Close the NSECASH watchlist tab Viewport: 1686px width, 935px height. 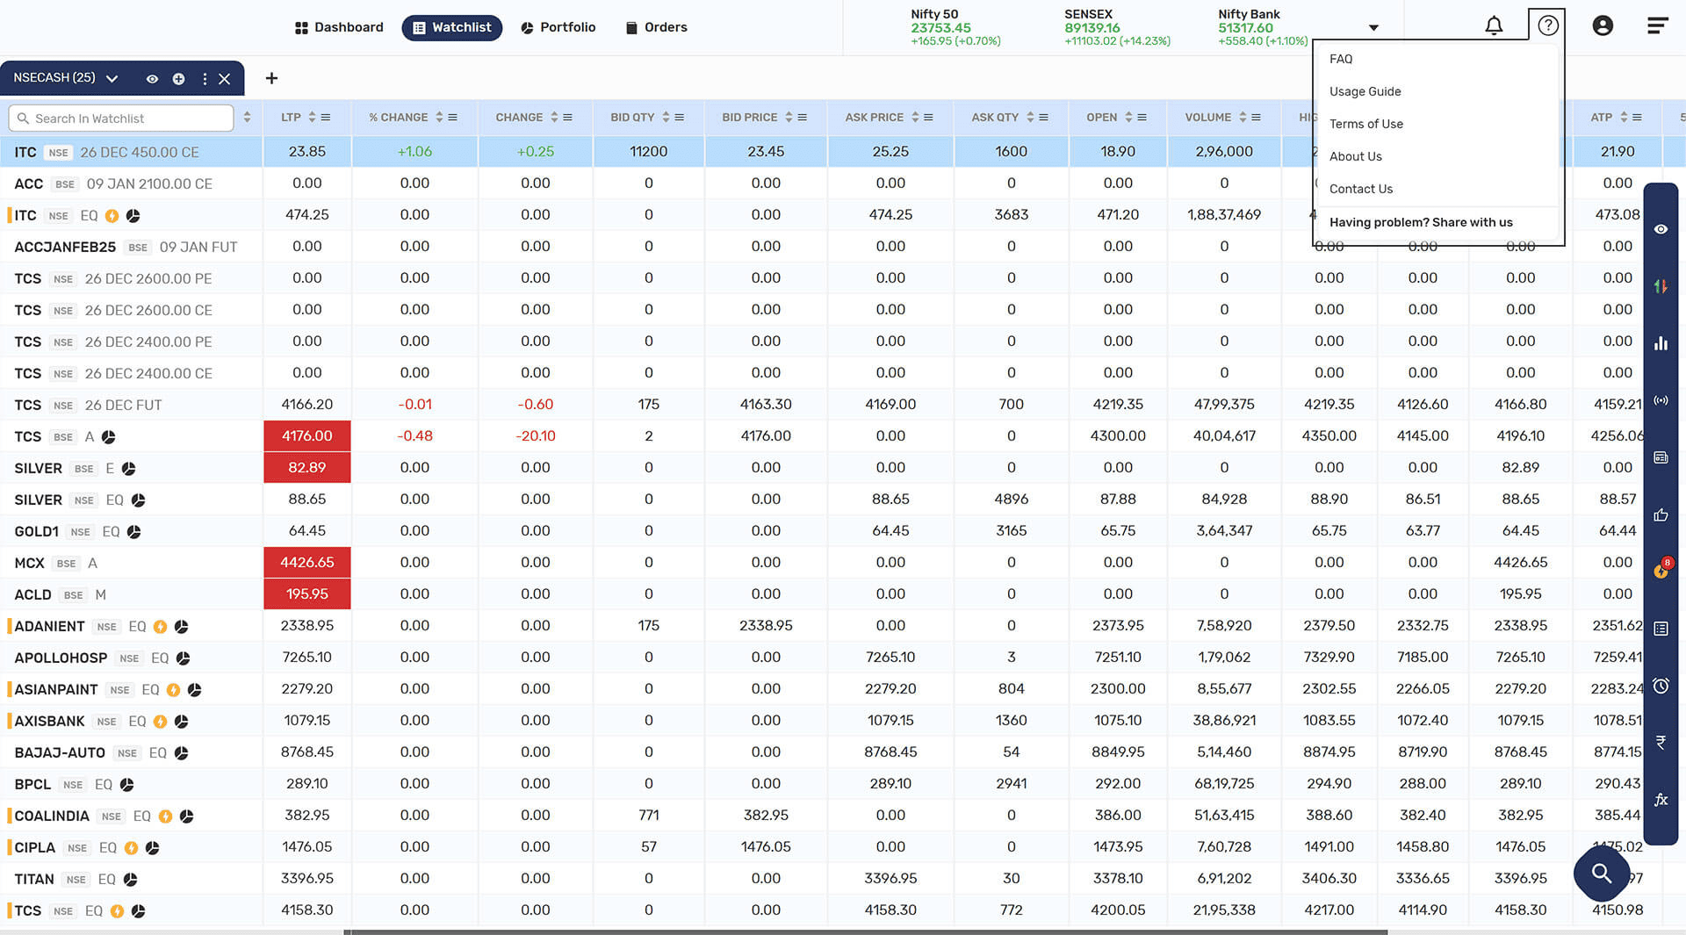point(225,79)
